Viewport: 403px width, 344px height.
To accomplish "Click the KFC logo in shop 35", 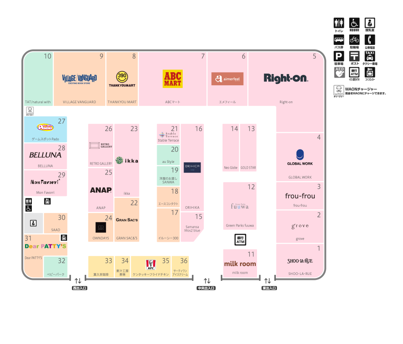I will [x=150, y=265].
